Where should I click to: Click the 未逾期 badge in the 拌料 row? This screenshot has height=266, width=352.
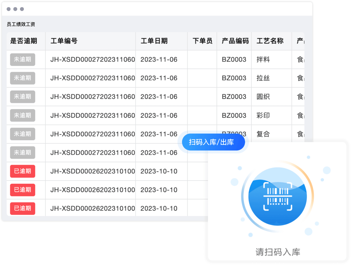point(23,60)
